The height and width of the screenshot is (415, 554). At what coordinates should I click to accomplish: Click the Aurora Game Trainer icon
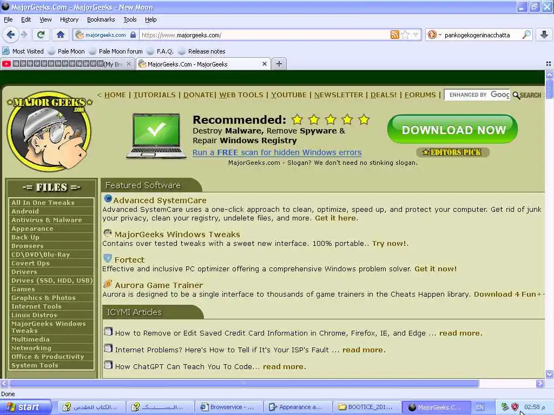(x=108, y=284)
